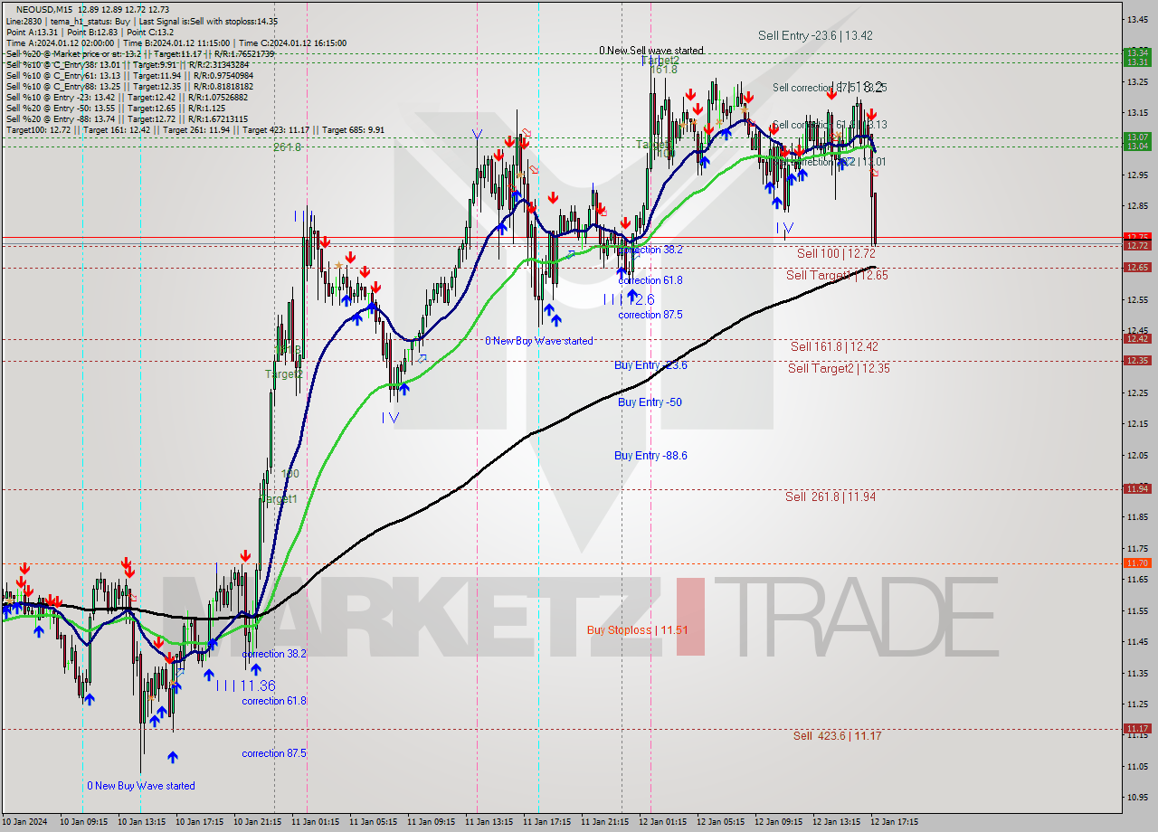
Task: Click the 'Sell %20 @ Market price' line
Action: pyautogui.click(x=140, y=54)
